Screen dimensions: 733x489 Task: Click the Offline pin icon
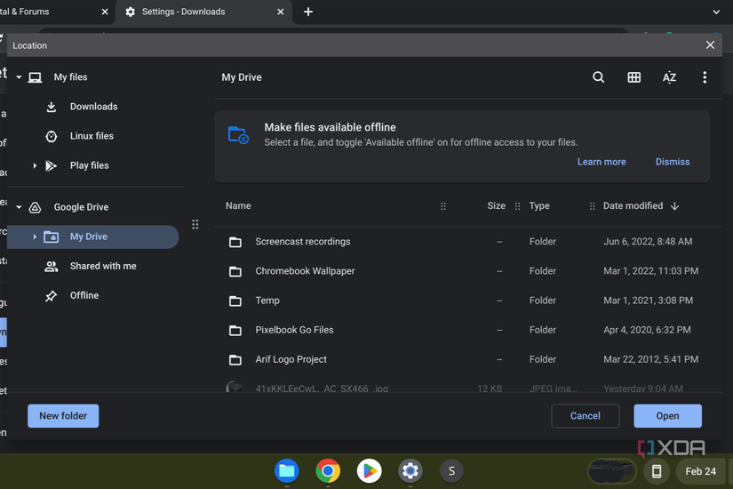tap(51, 296)
